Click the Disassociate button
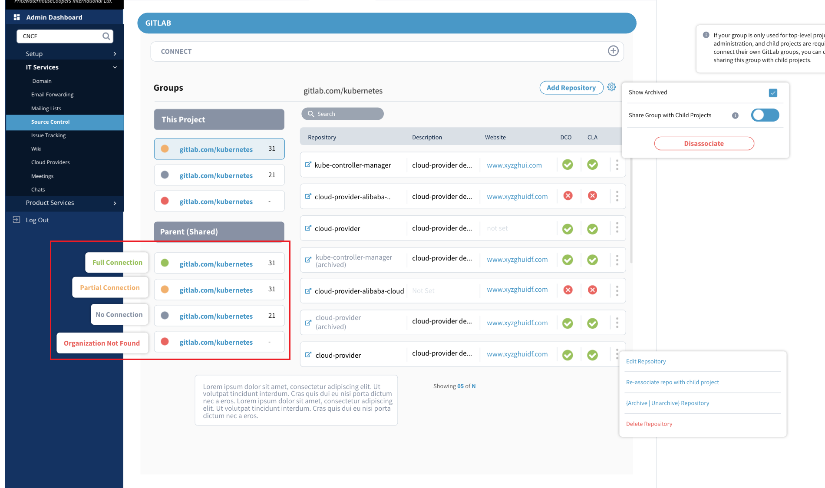This screenshot has height=488, width=825. pyautogui.click(x=704, y=144)
